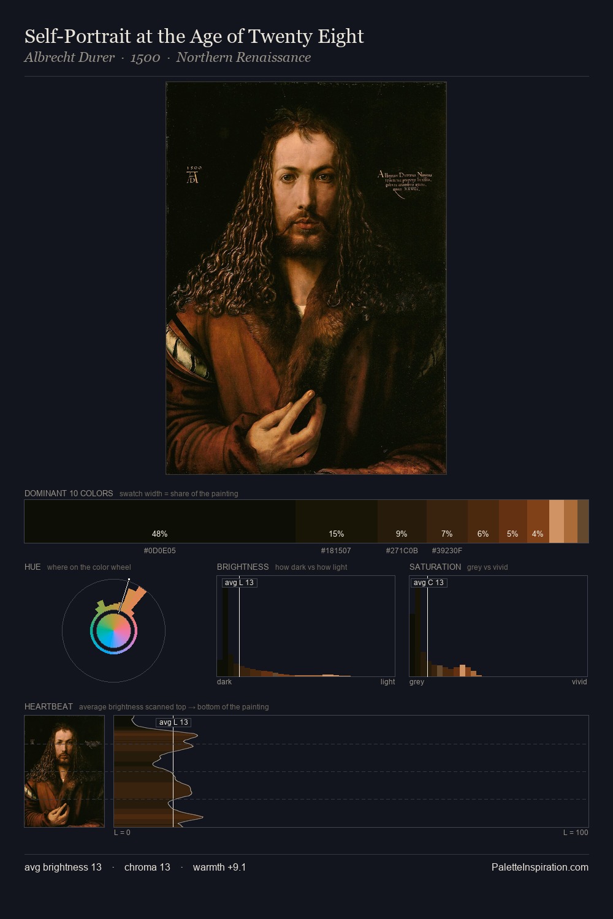Click the orange hue bar on the wheel
The width and height of the screenshot is (613, 919).
(x=133, y=600)
